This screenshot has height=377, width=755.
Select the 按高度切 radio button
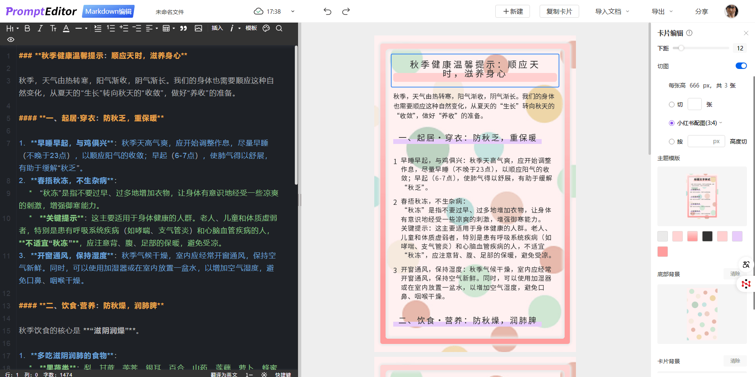coord(672,142)
